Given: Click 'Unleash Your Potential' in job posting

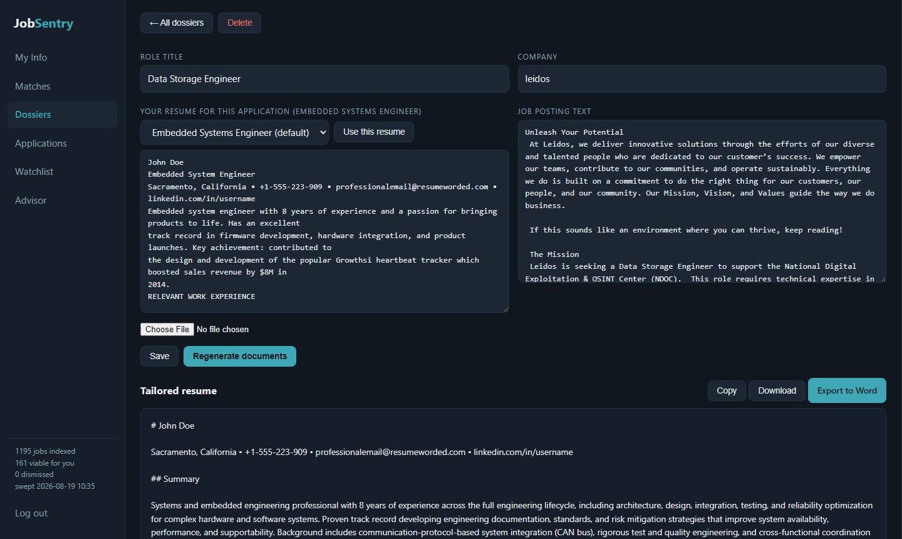Looking at the screenshot, I should click(x=574, y=132).
